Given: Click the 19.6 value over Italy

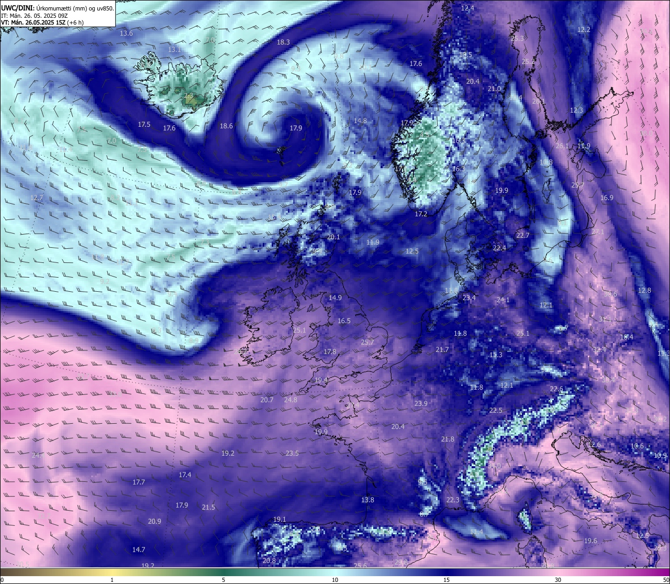Looking at the screenshot, I should tap(590, 541).
